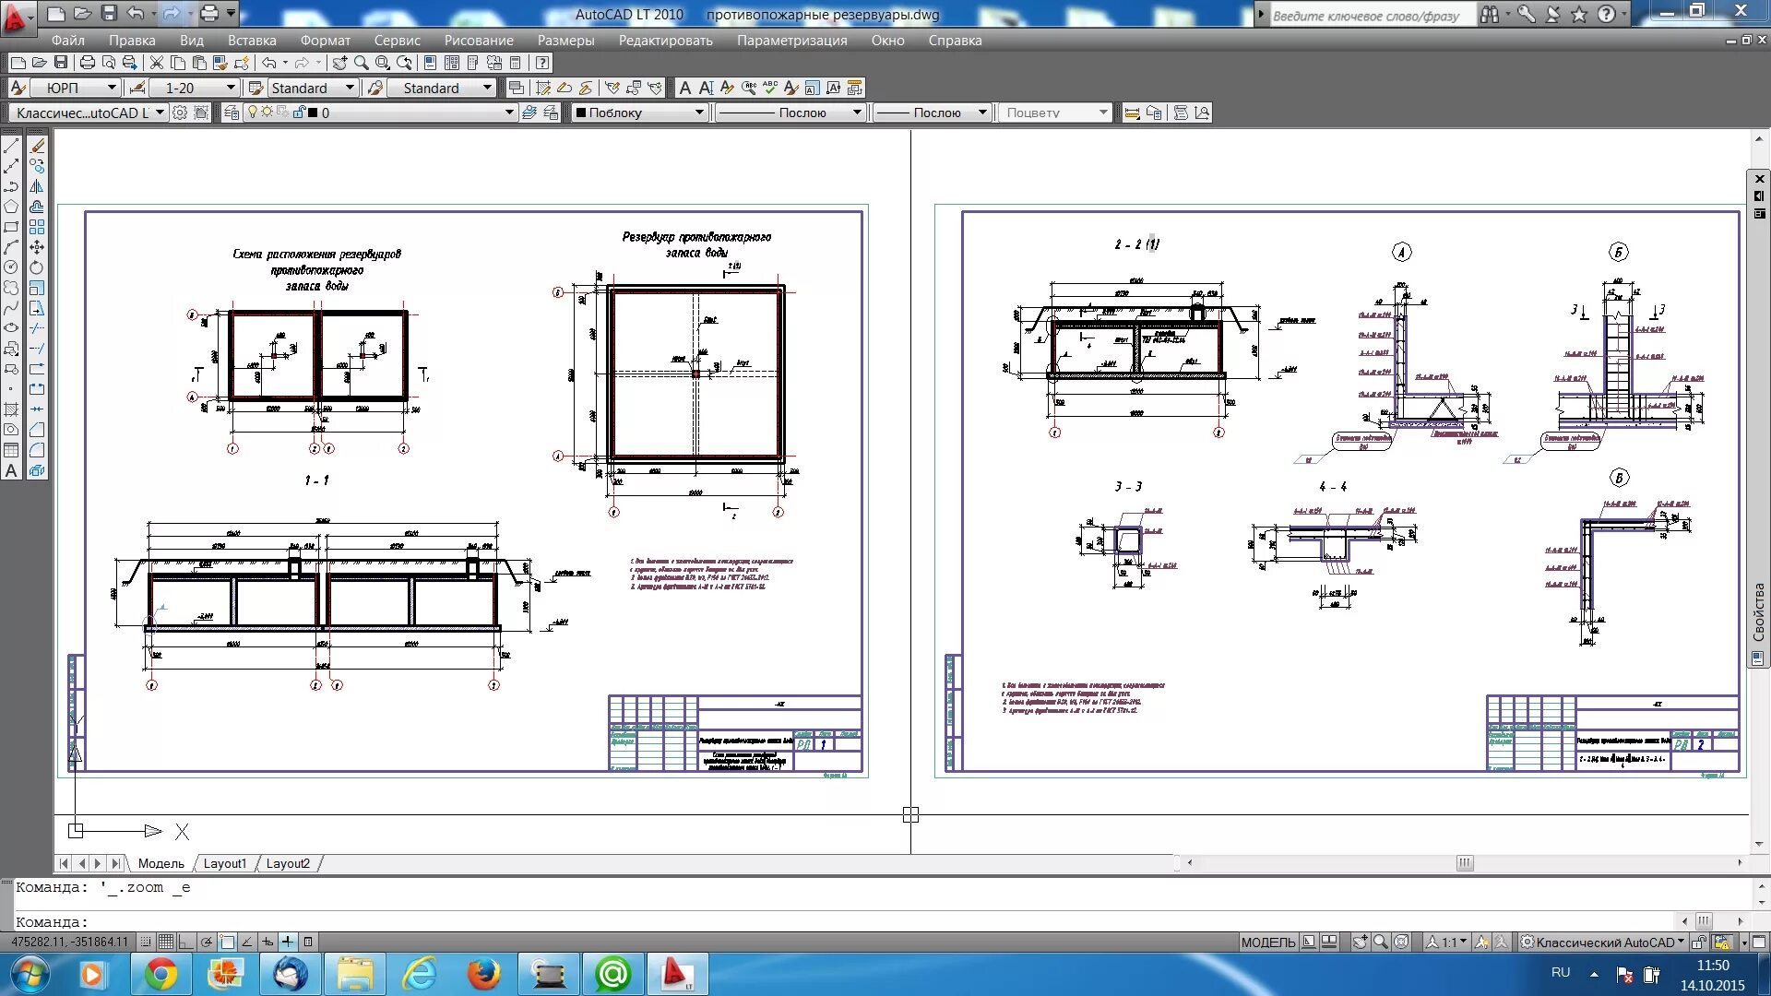Expand the ЮРП text style dropdown
1771x996 pixels.
112,88
